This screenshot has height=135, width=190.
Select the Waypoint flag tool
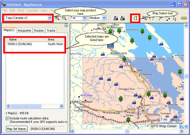[x=161, y=19]
